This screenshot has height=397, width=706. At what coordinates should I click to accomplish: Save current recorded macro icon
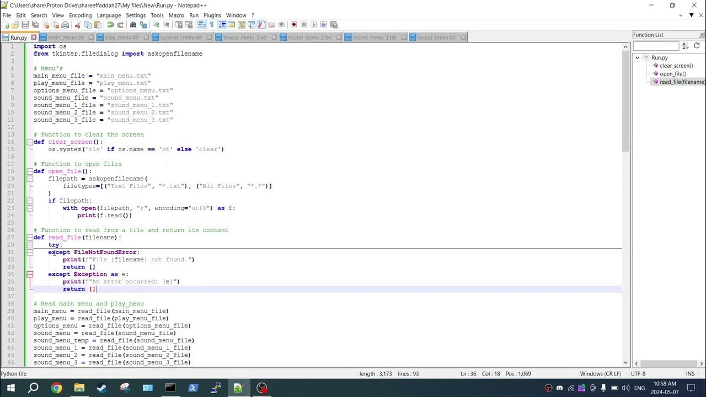(x=333, y=24)
